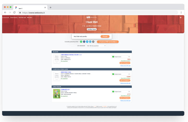Open Amico Faro 1 Pack title link

(x=66, y=72)
